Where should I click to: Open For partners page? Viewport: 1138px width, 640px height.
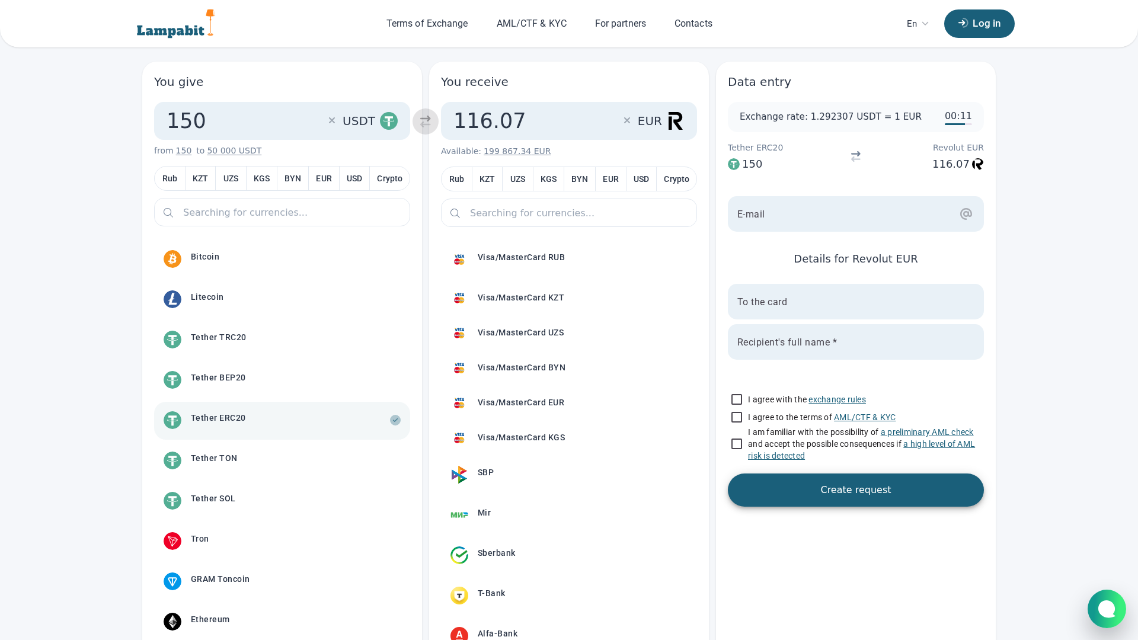(621, 24)
